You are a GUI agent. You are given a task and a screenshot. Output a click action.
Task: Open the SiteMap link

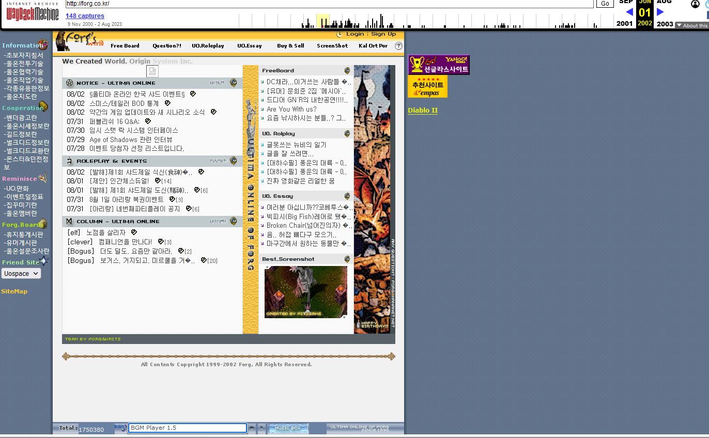click(14, 291)
